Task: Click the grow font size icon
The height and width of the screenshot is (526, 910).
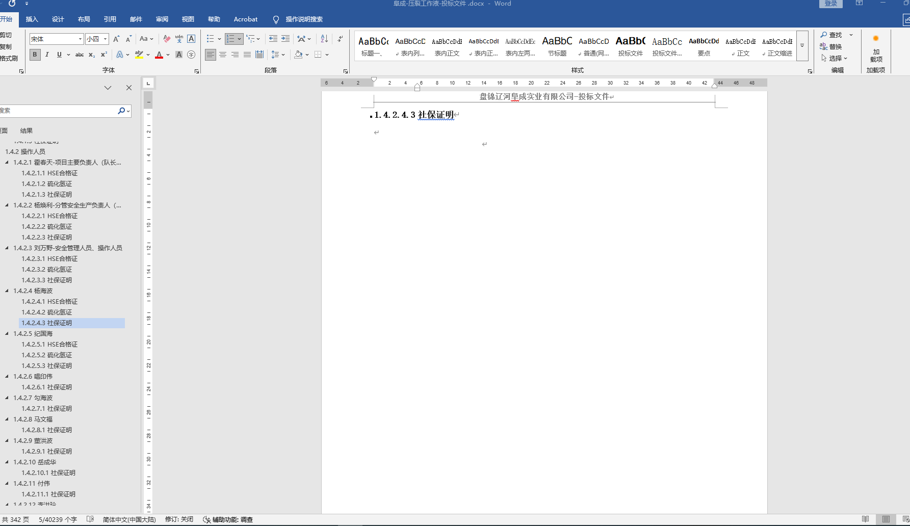Action: (116, 39)
